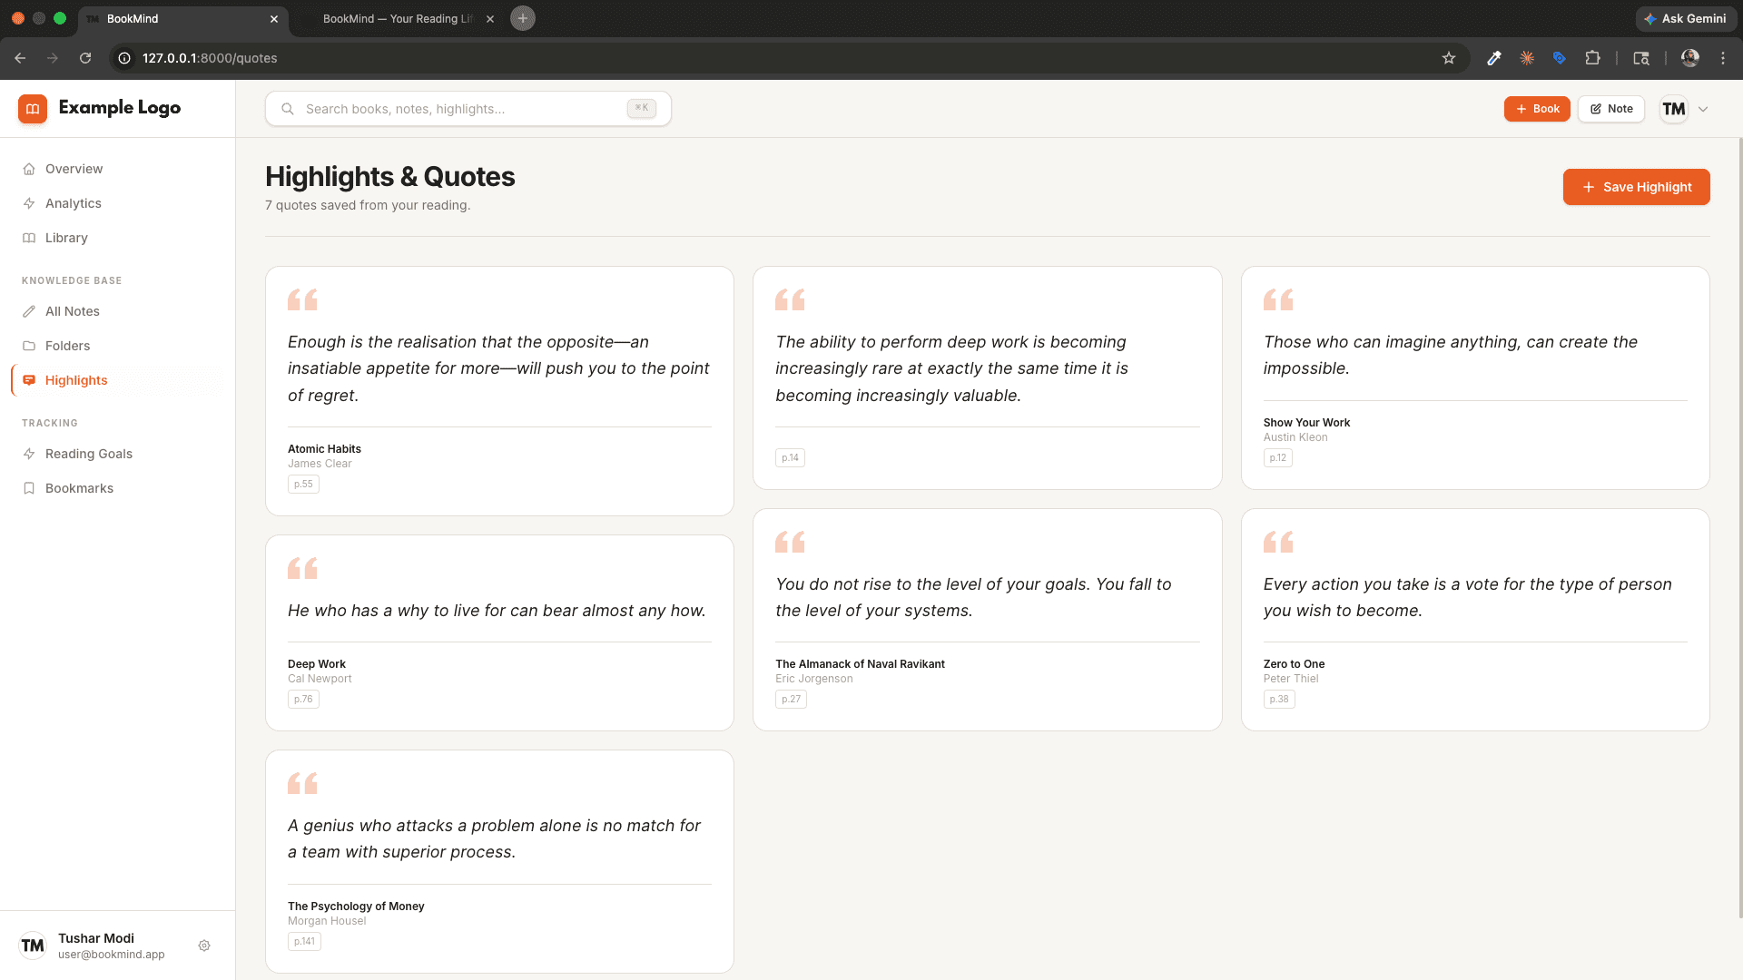Click the 'He who has a why' quote
Screen dimensions: 1743x980
coord(497,611)
